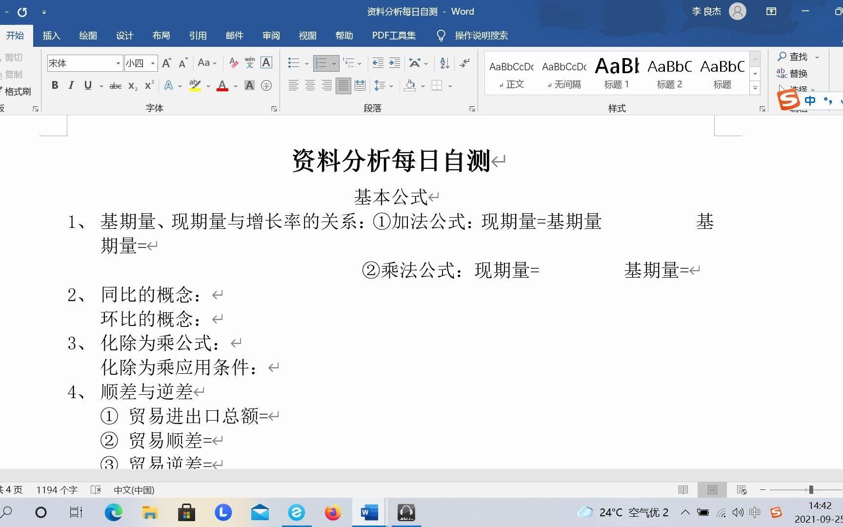This screenshot has height=527, width=843.
Task: Click the text effects icon
Action: point(168,86)
